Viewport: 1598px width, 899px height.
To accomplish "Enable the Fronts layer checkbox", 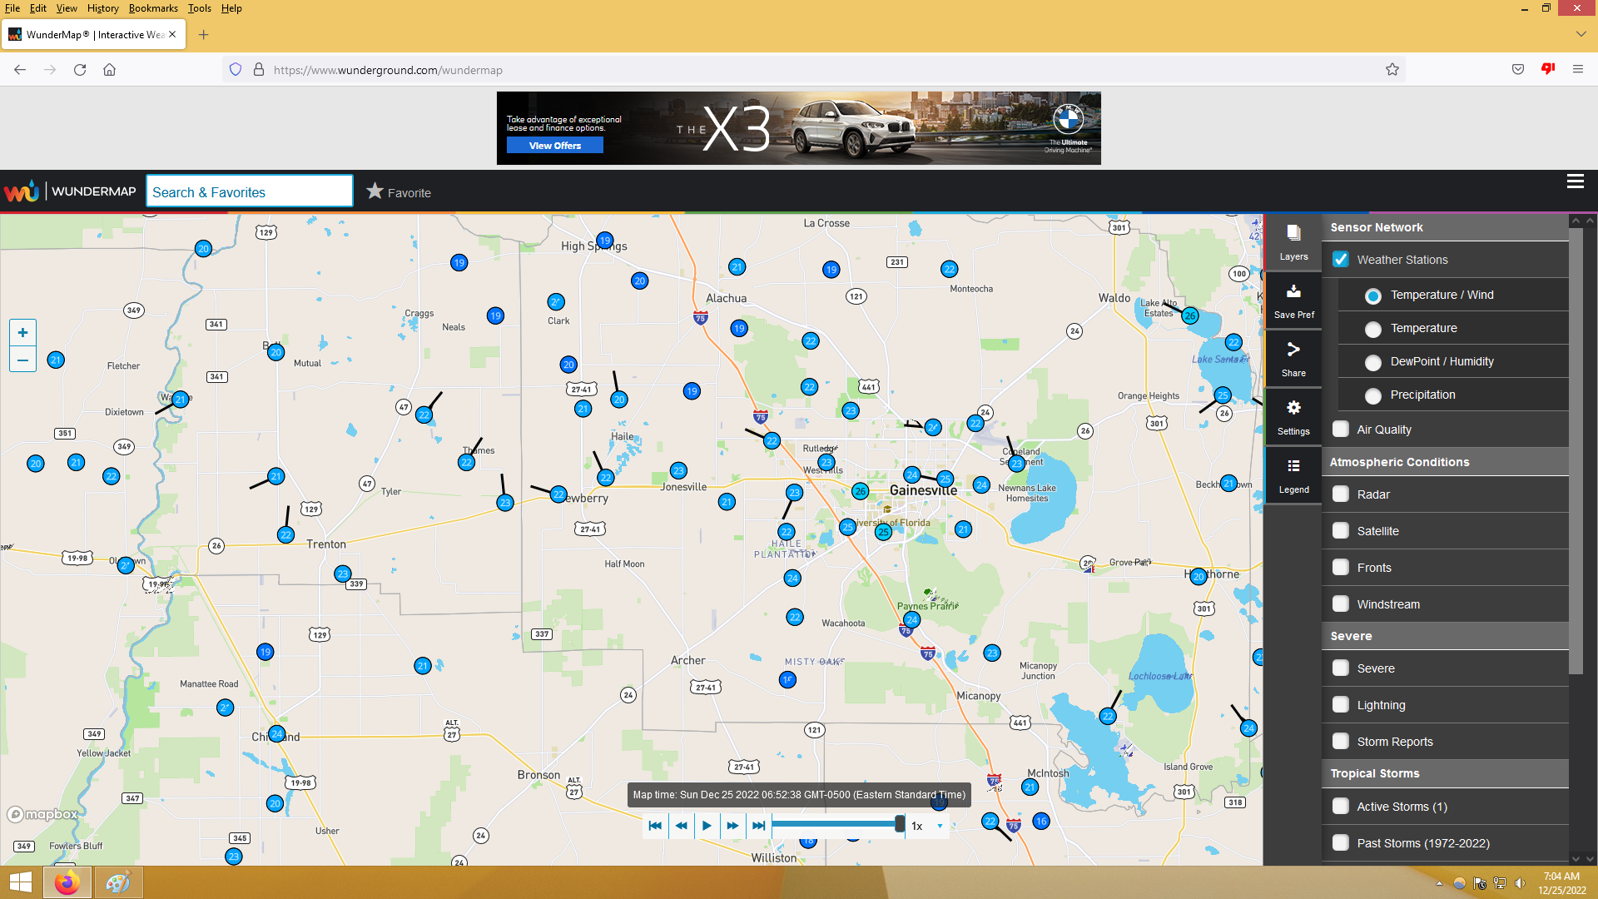I will [1340, 567].
